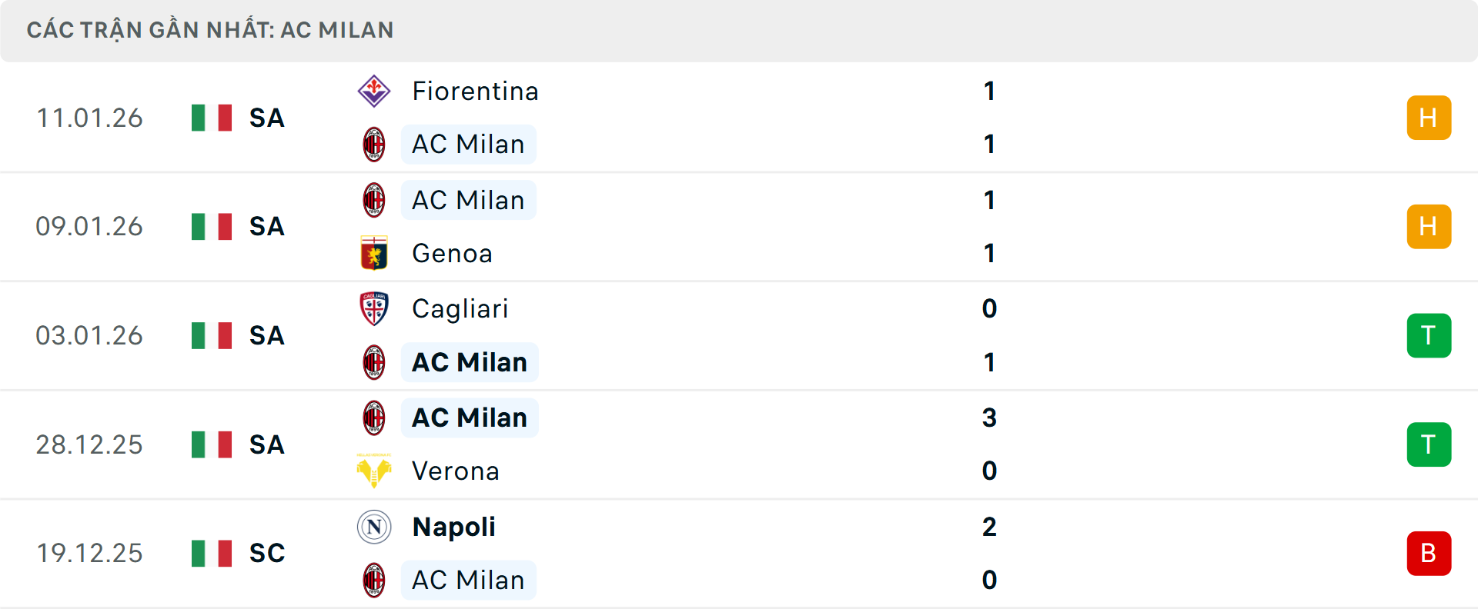Click the Fiorentina club crest

pos(375,90)
